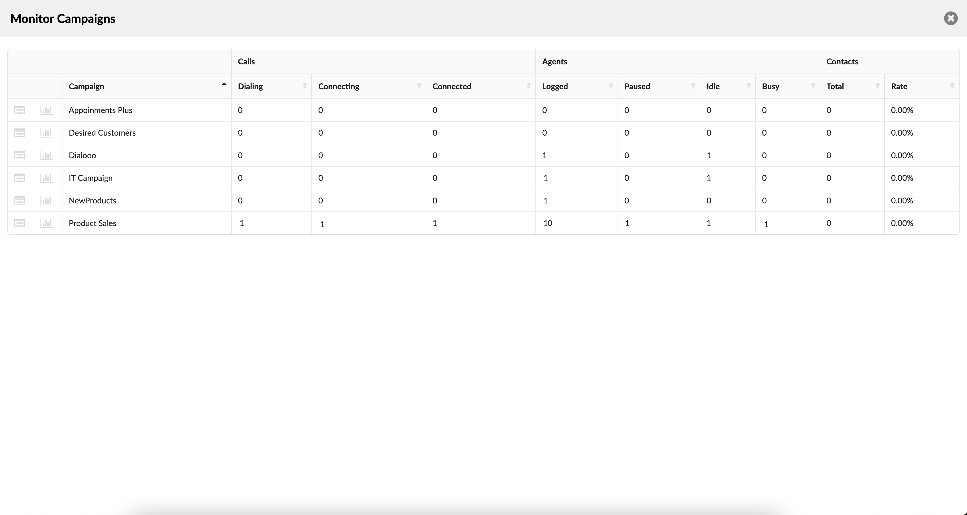The image size is (967, 515).
Task: Click Connected value 1 for Product Sales
Action: click(435, 223)
